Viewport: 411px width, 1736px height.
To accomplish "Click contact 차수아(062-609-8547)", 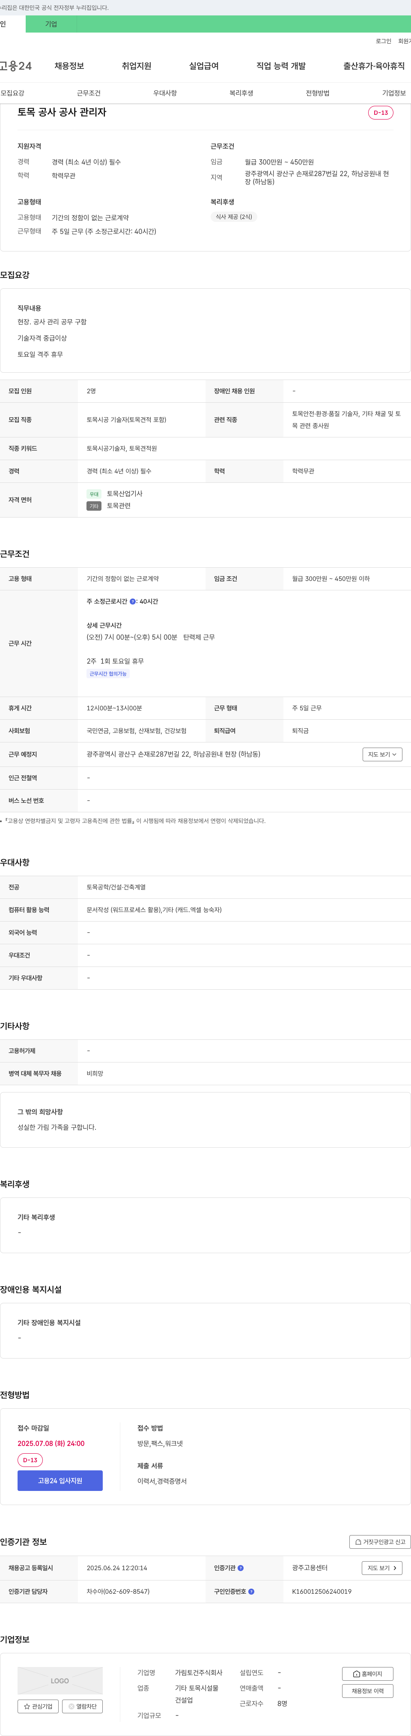I will click(118, 1592).
